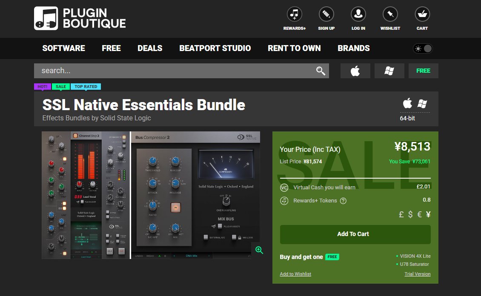Open the SOFTWARE menu
Image resolution: width=481 pixels, height=296 pixels.
click(64, 48)
